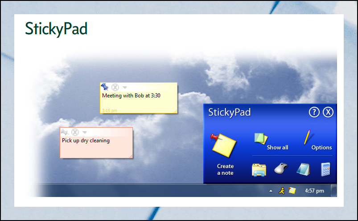Viewport: 358px width, 221px height.
Task: Toggle the blue pin on the Meeting note
Action: coord(105,87)
